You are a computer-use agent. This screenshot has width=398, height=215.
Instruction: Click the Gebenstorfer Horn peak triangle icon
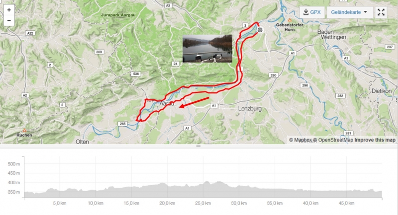290,20
